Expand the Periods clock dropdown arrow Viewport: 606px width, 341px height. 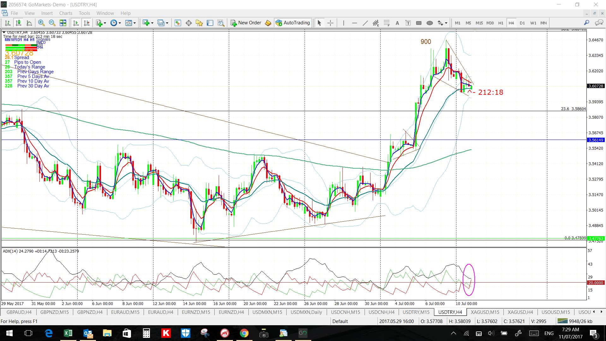tap(120, 23)
